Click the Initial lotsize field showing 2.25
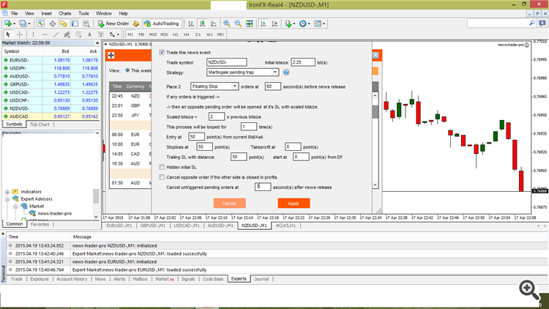Image resolution: width=549 pixels, height=309 pixels. click(x=303, y=62)
